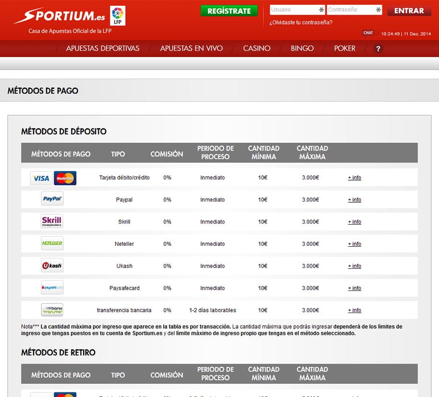Click CANTIDAD MÍNIMA header in deposit table
The image size is (439, 397).
263,153
